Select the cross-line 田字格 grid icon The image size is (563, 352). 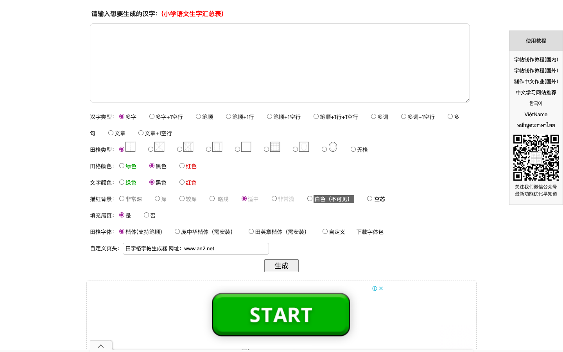pyautogui.click(x=130, y=147)
